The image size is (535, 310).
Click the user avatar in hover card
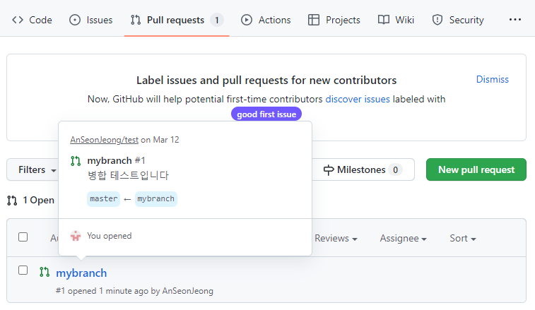tap(76, 236)
